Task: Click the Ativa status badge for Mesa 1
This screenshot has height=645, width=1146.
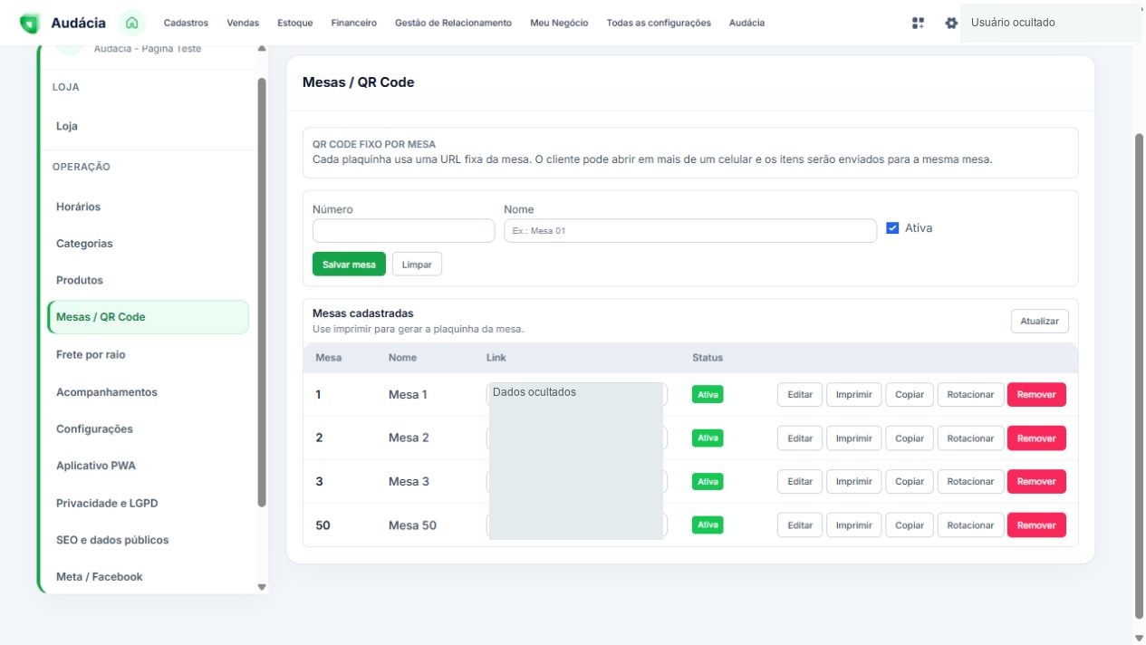Action: pos(708,395)
